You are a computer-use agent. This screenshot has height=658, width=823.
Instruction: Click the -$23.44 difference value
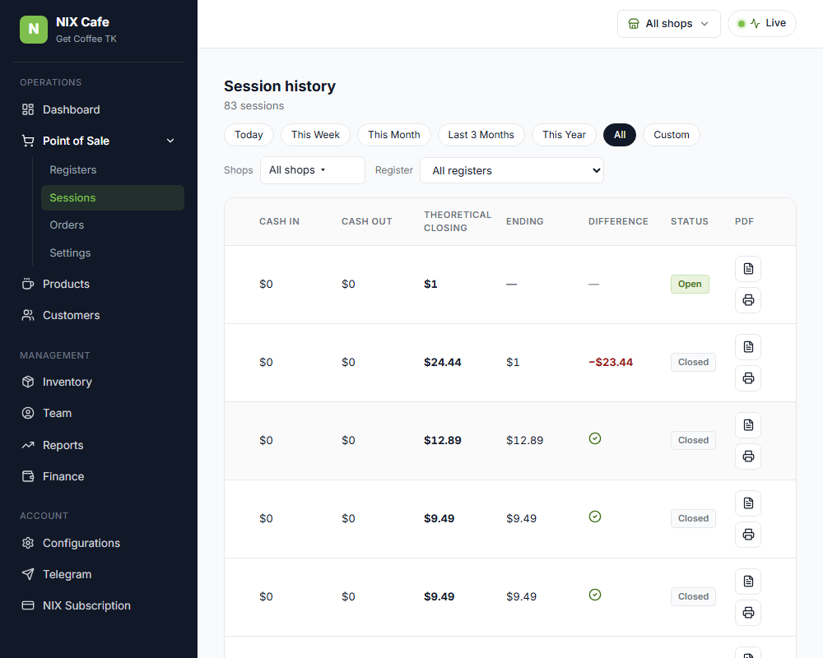(x=611, y=362)
